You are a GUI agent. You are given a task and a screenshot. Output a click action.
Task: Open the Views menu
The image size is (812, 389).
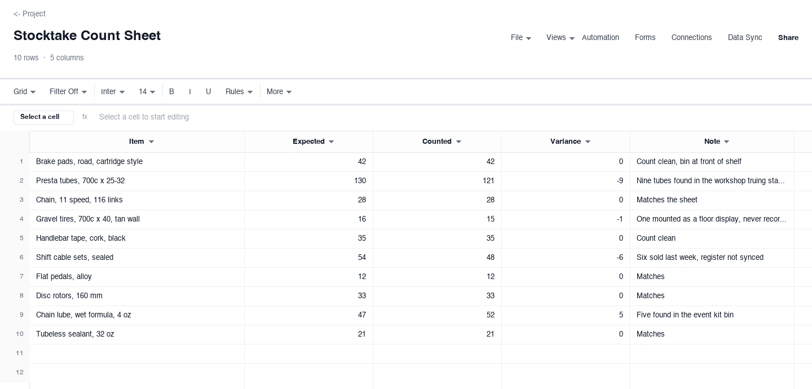(x=560, y=38)
